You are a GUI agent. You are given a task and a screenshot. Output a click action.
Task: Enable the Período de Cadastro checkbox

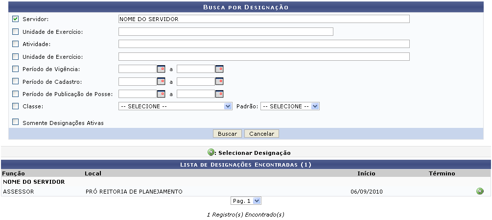16,81
